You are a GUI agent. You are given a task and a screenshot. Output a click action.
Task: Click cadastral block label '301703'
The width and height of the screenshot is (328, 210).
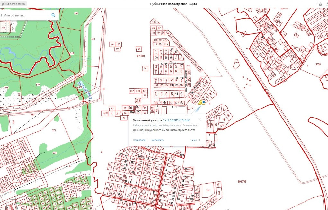tap(242, 181)
